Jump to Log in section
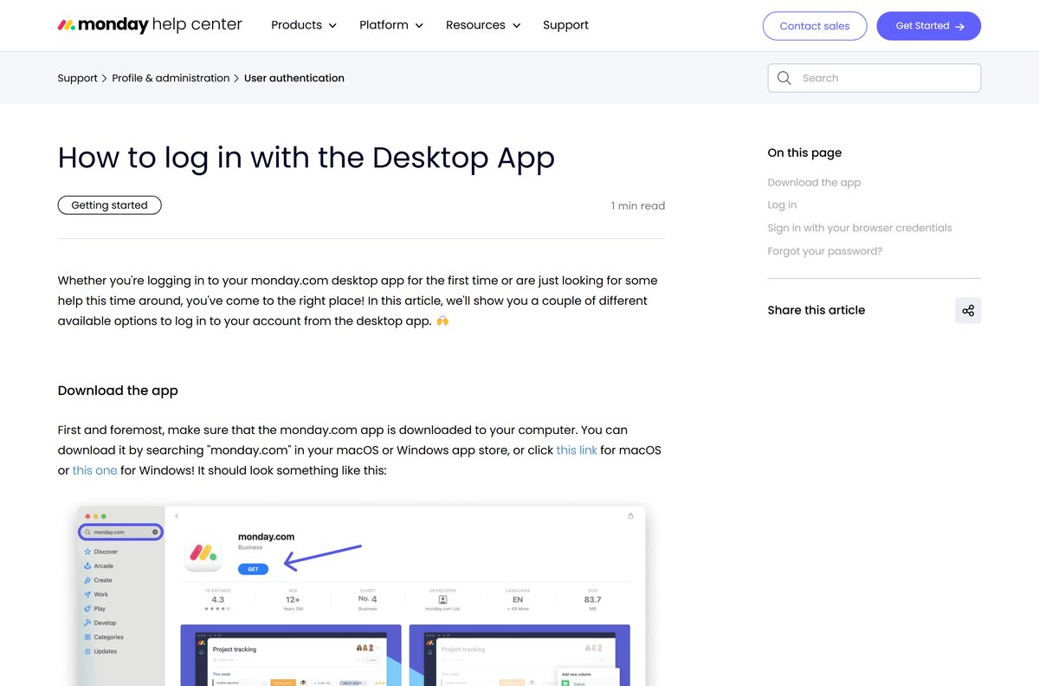 [782, 205]
